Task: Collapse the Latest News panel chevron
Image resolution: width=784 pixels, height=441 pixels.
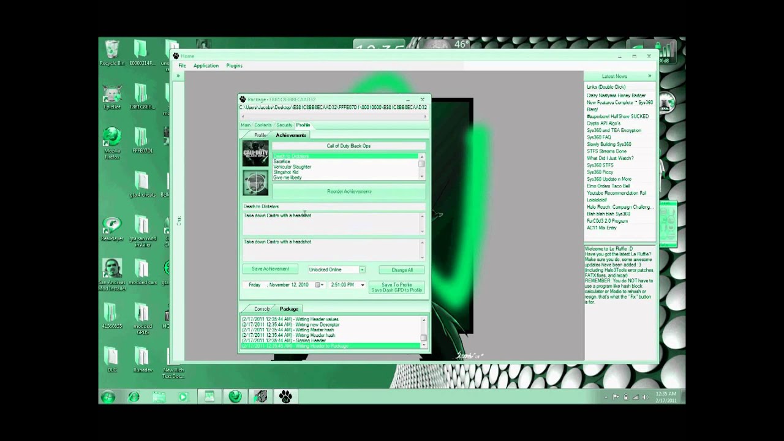Action: click(650, 77)
